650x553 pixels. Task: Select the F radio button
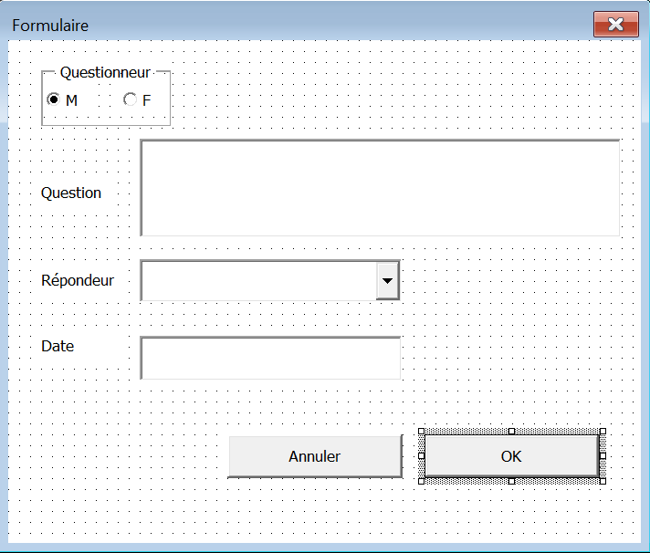tap(130, 99)
